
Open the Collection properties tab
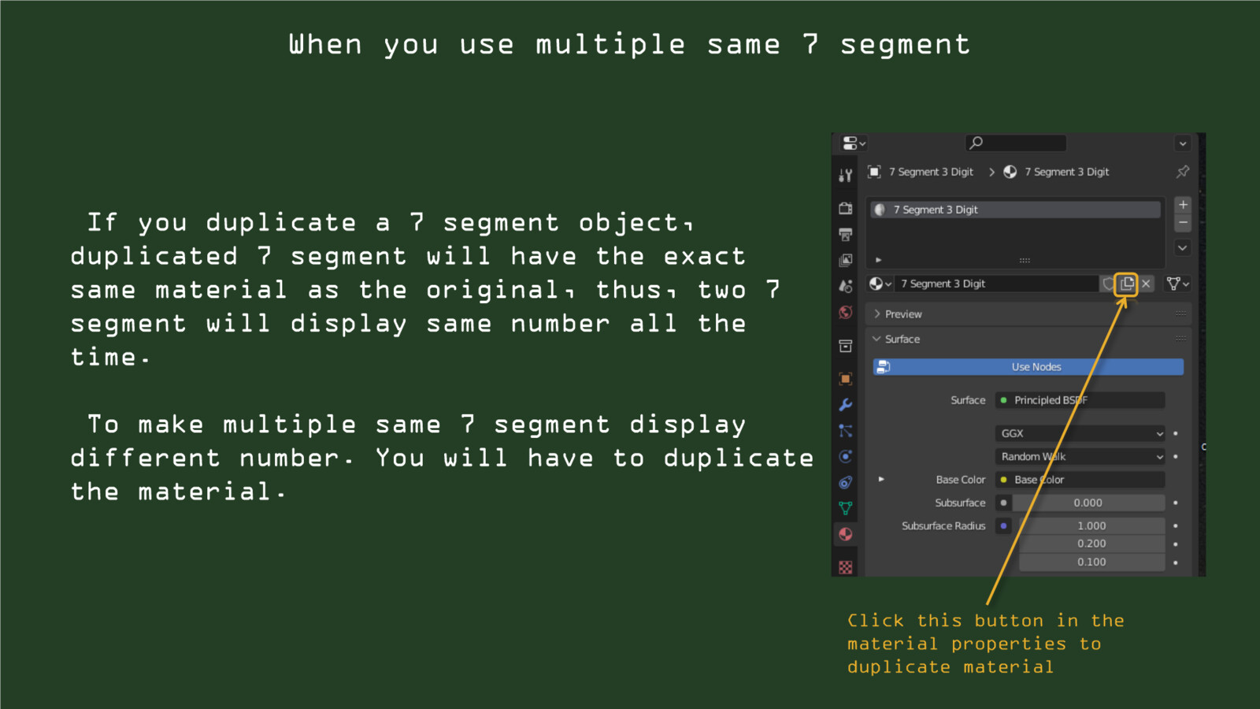pyautogui.click(x=845, y=346)
